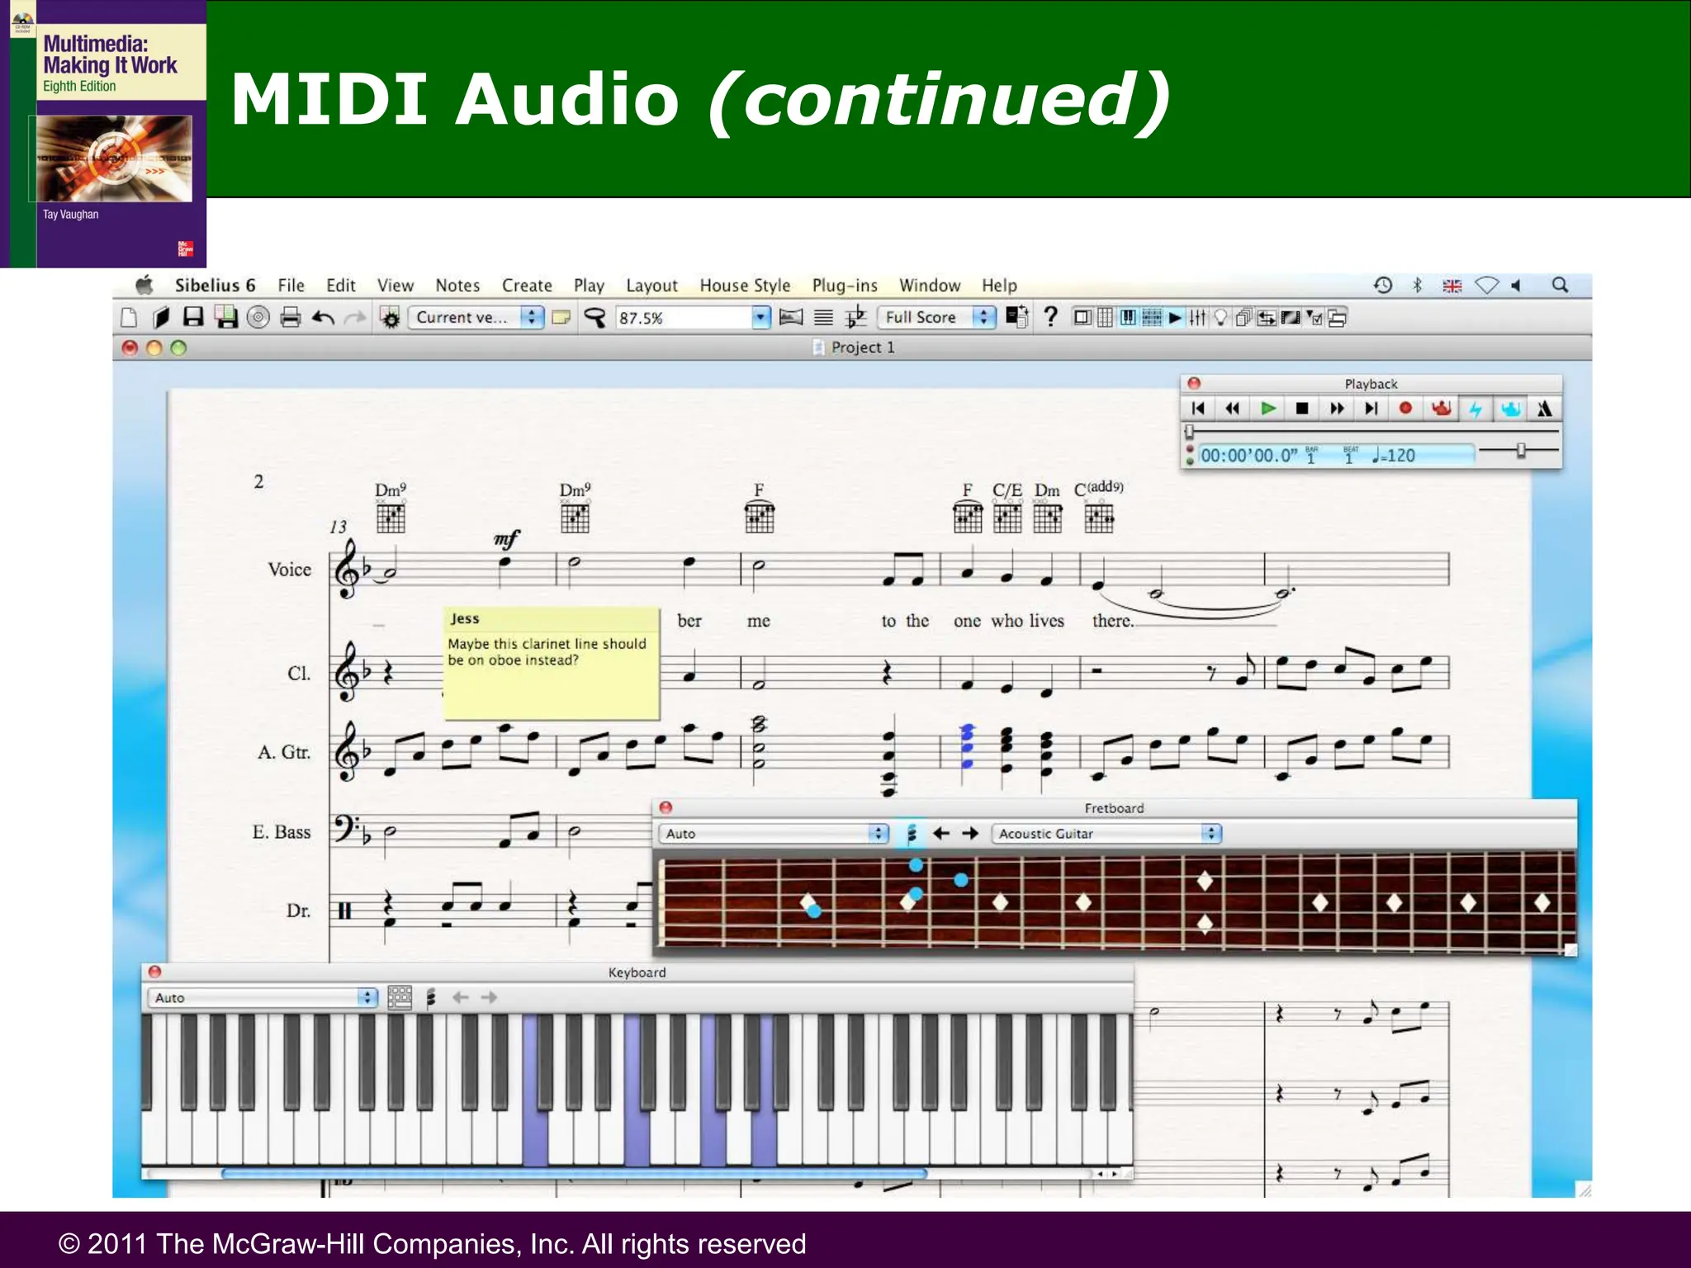Image resolution: width=1691 pixels, height=1268 pixels.
Task: Click the Bluetooth menu bar icon
Action: [1418, 285]
